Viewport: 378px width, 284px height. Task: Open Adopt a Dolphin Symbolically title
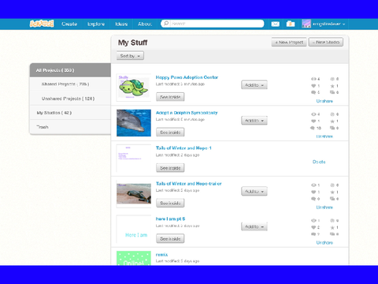(x=187, y=113)
